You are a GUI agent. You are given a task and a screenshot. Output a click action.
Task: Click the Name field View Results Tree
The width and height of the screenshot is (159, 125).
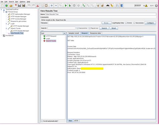point(101,14)
